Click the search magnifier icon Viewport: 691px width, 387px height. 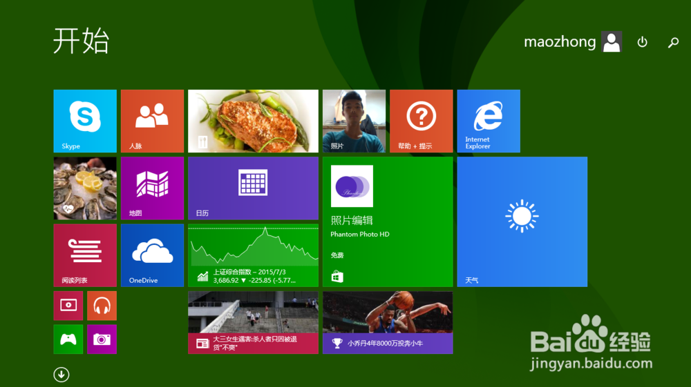tap(673, 42)
